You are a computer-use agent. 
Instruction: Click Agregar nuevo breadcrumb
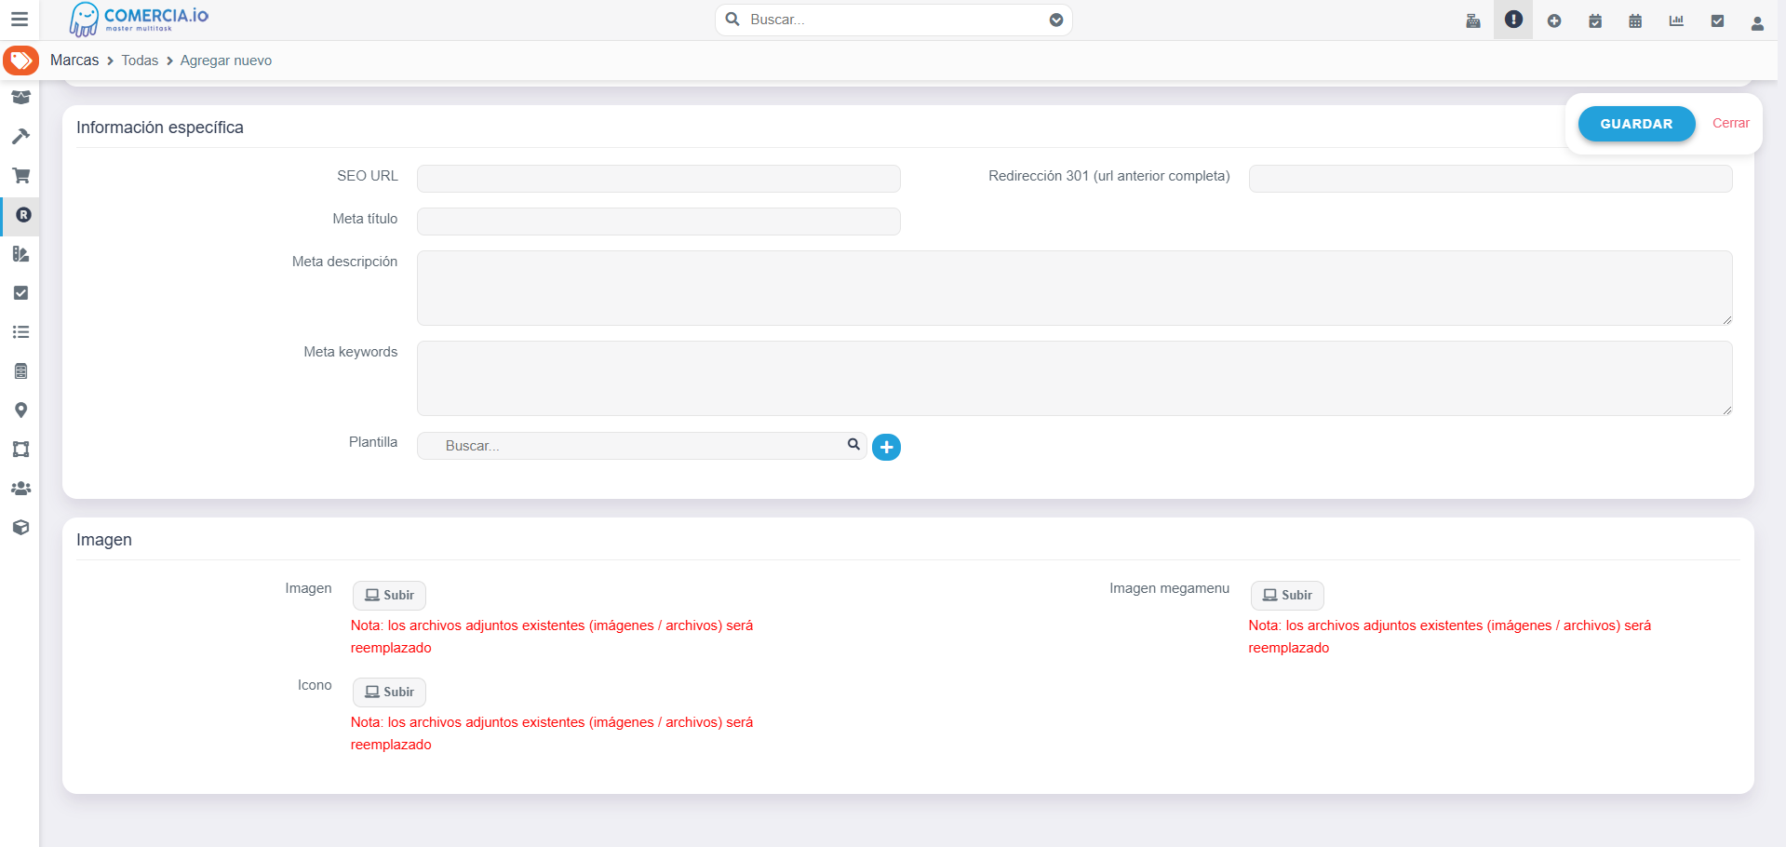226,60
